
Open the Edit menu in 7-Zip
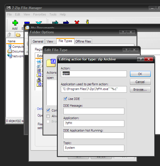pos(18,14)
